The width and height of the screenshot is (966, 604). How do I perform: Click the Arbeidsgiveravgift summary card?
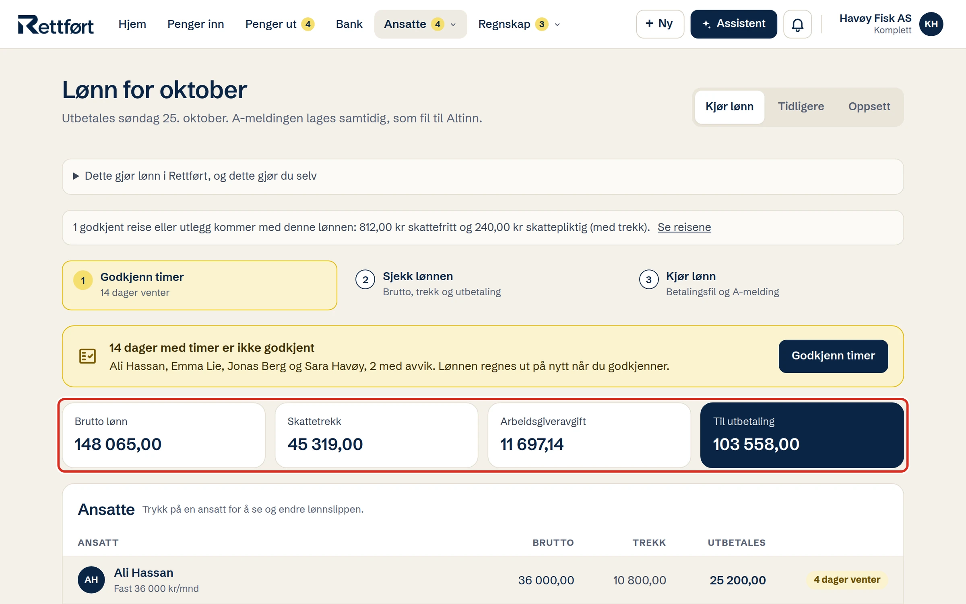[x=589, y=435]
